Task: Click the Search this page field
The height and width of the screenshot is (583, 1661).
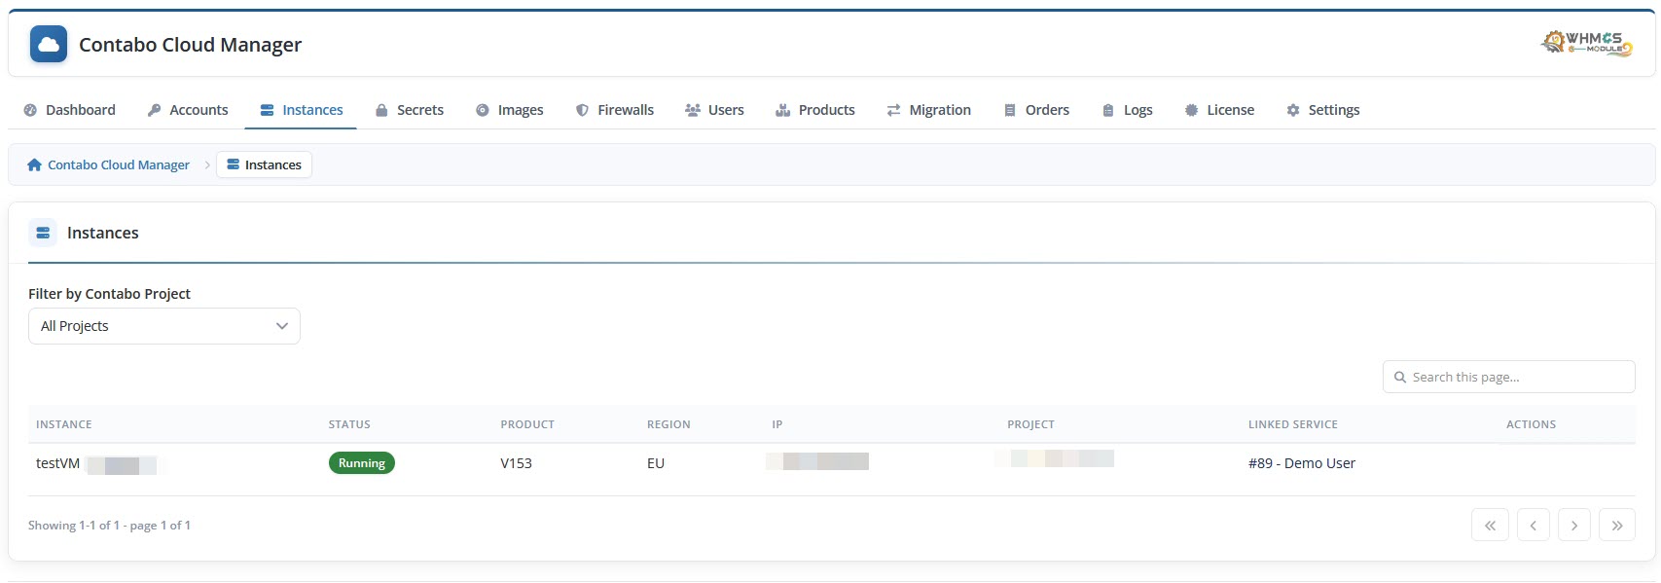Action: click(1509, 377)
